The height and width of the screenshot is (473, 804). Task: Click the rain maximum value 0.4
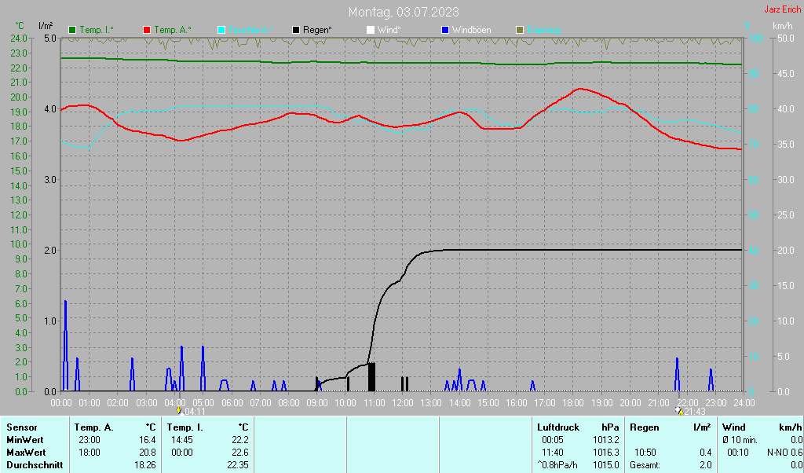tap(706, 453)
